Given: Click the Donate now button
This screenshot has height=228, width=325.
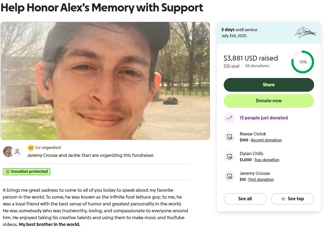Looking at the screenshot, I should (269, 101).
